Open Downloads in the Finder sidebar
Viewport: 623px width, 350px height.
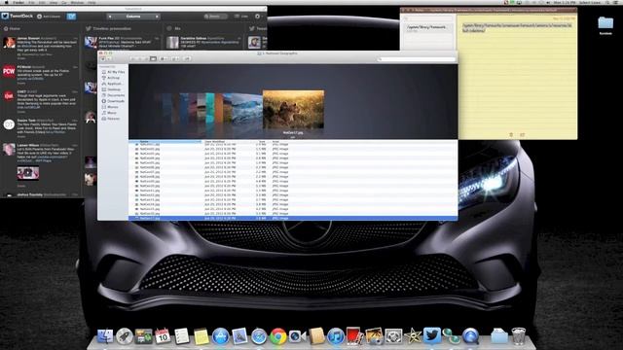tap(113, 101)
